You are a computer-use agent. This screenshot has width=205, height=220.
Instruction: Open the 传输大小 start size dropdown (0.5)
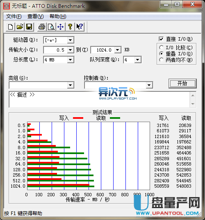tap(71, 50)
